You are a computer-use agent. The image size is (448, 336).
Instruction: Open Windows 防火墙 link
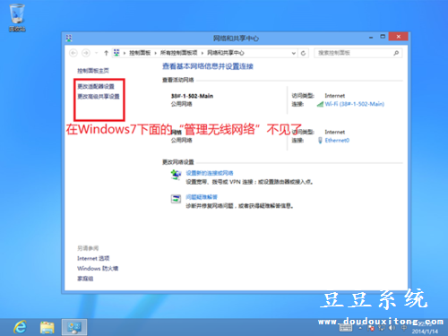click(98, 268)
